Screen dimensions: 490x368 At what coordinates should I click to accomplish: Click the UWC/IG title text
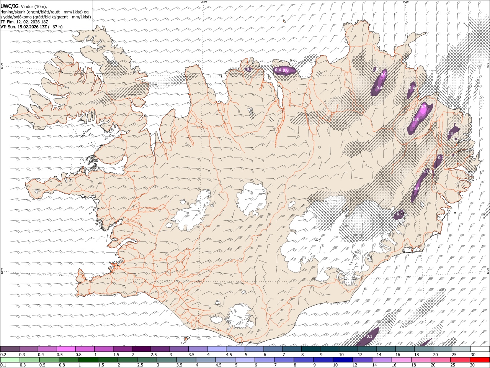9,6
